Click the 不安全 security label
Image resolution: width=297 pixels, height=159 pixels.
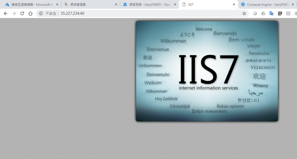(x=51, y=13)
